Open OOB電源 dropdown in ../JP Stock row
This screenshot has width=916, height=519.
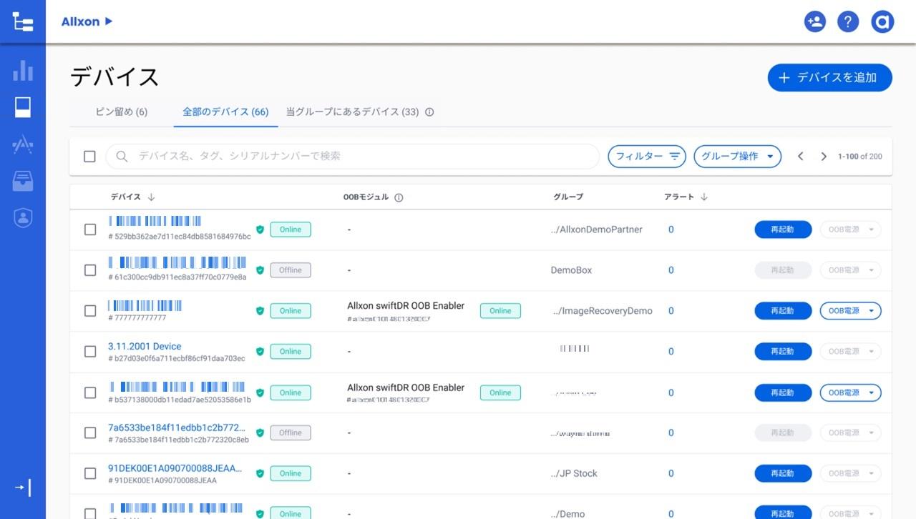click(x=850, y=473)
